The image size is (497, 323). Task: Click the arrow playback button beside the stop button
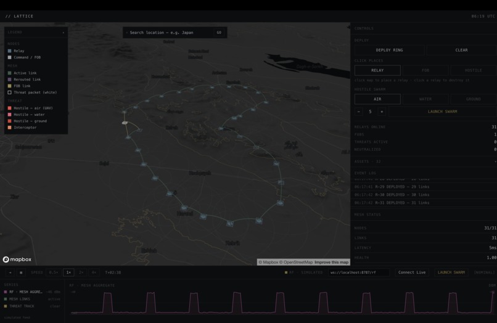pyautogui.click(x=10, y=272)
